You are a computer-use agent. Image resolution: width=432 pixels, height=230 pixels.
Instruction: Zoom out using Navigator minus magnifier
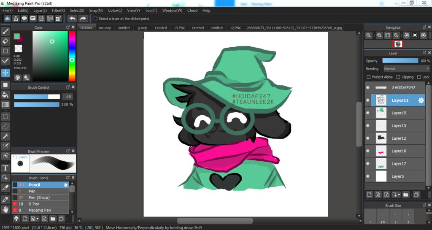point(396,35)
